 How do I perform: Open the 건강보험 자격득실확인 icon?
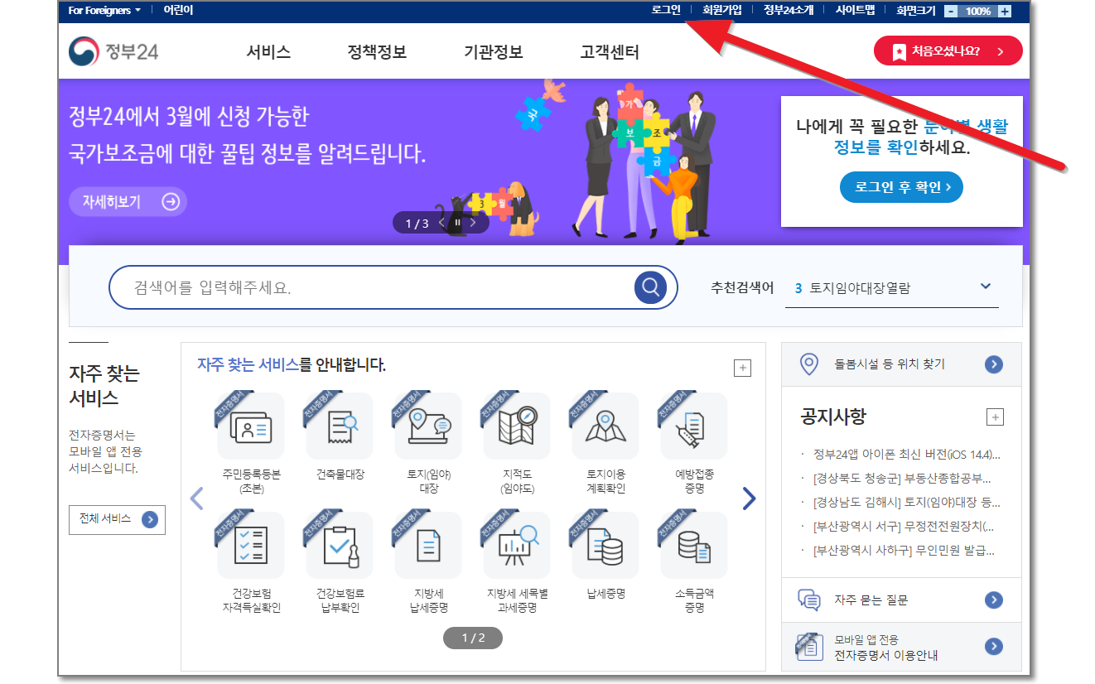[x=251, y=546]
